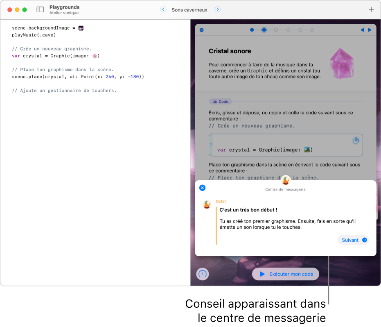The height and width of the screenshot is (327, 381).
Task: Open the execution speed gauge
Action: click(203, 274)
